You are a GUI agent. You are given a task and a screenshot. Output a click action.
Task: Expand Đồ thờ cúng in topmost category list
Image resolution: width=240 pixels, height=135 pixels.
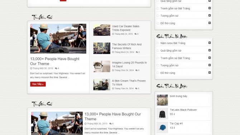(210, 23)
